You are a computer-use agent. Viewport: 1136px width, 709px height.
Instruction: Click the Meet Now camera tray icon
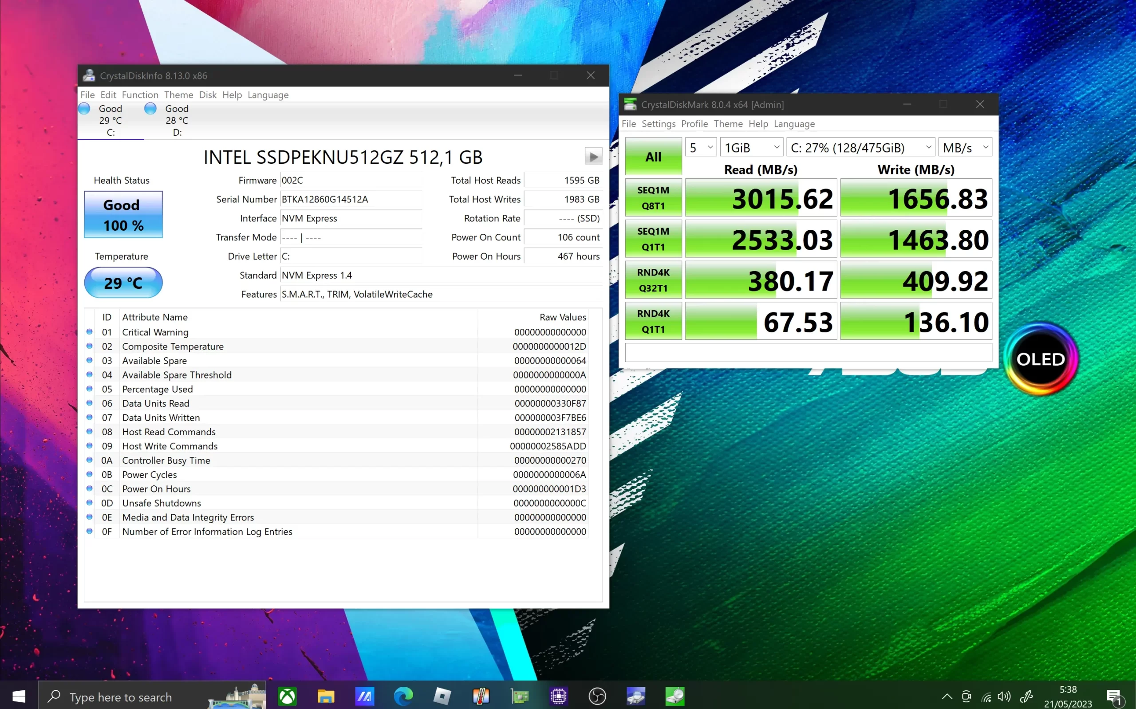pyautogui.click(x=966, y=696)
